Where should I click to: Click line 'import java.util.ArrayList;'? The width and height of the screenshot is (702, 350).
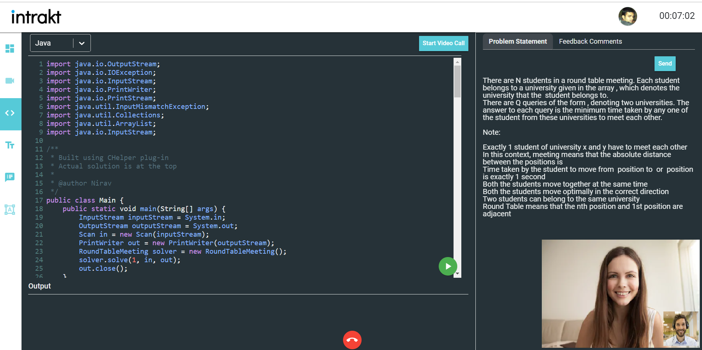pyautogui.click(x=101, y=124)
